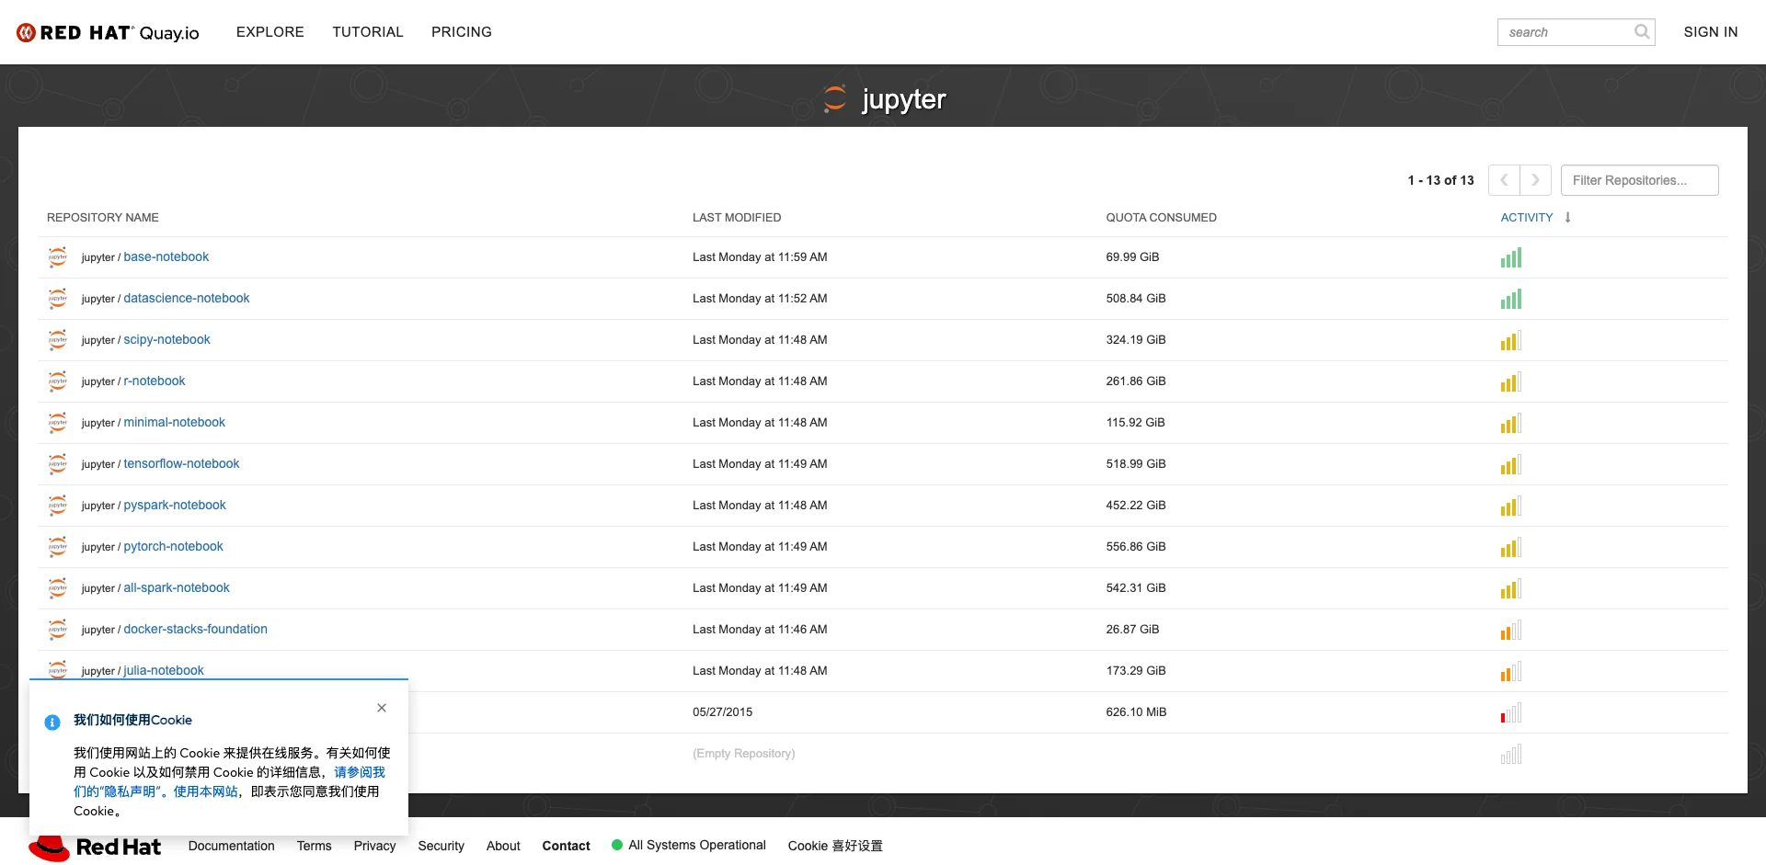The height and width of the screenshot is (865, 1766).
Task: Click activity bars icon for julia-notebook
Action: pos(1511,671)
